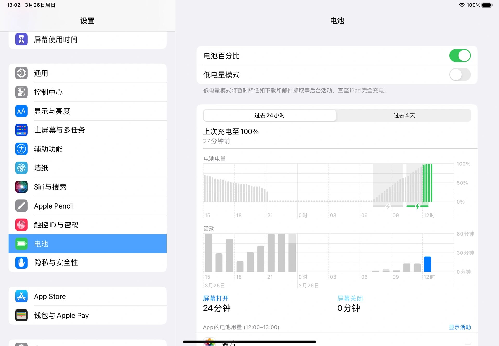Open 通用 settings
The height and width of the screenshot is (346, 499).
[x=88, y=73]
